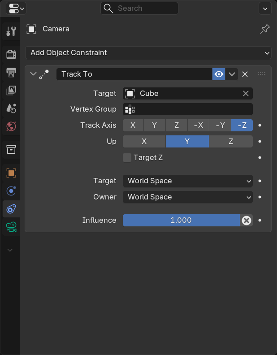
Task: Open the Camera Data properties tab
Action: (11, 227)
